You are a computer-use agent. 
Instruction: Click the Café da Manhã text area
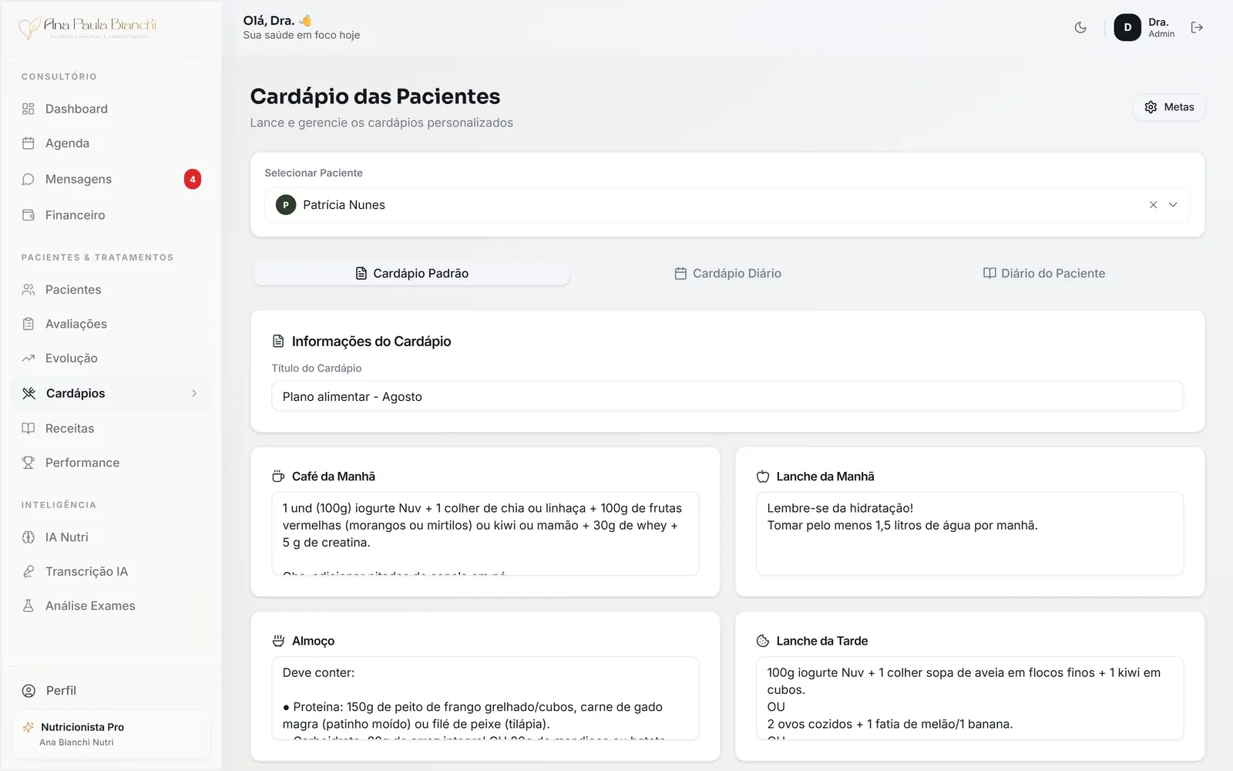point(485,534)
